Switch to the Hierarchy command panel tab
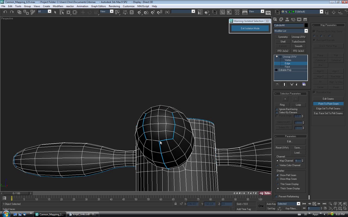This screenshot has width=348, height=217. pyautogui.click(x=287, y=20)
